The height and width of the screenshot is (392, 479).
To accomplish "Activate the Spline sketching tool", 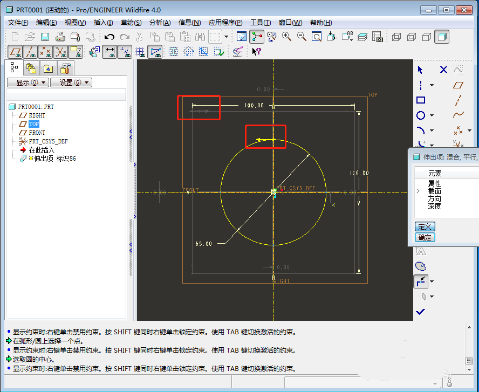I will pos(459,115).
